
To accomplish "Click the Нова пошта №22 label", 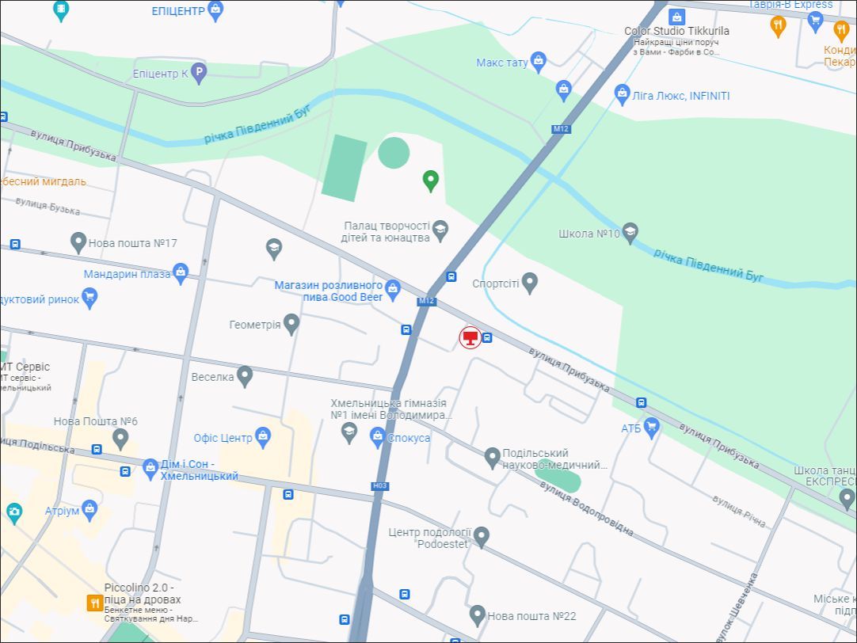I will click(x=531, y=616).
